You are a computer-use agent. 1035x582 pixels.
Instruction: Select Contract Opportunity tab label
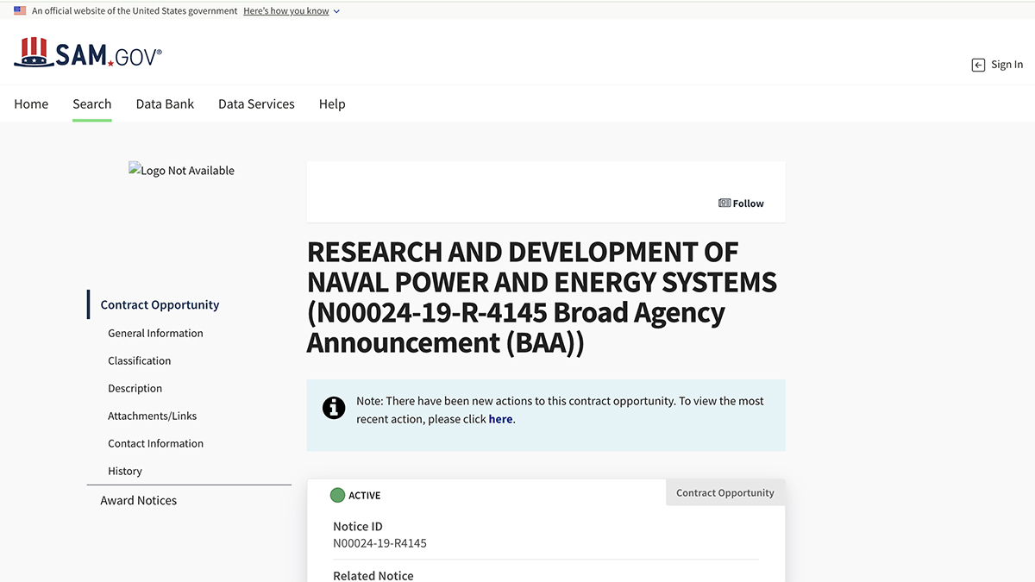click(724, 493)
